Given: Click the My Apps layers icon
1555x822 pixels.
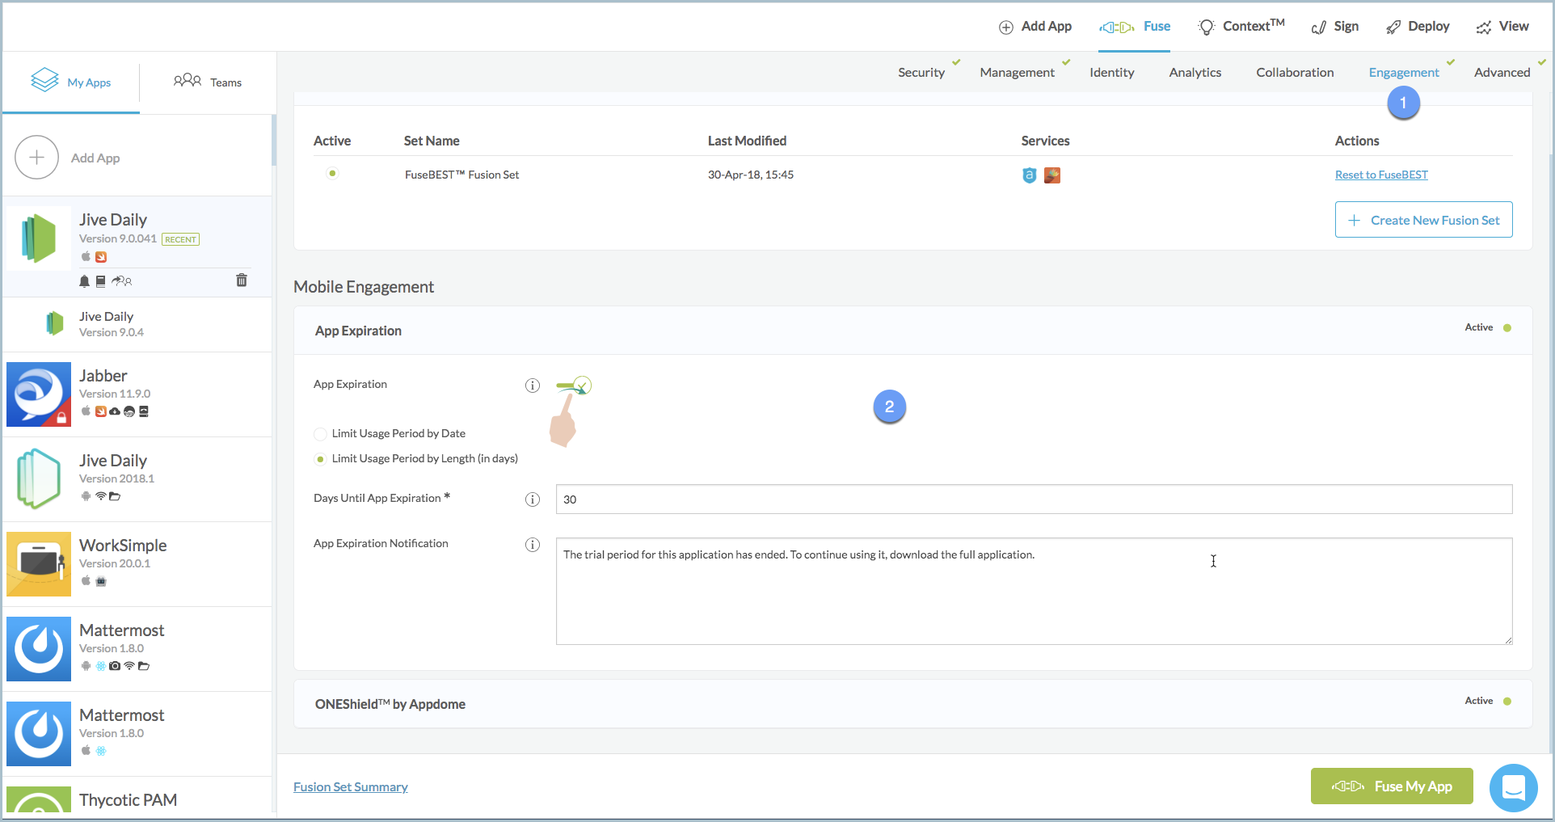Looking at the screenshot, I should click(45, 80).
